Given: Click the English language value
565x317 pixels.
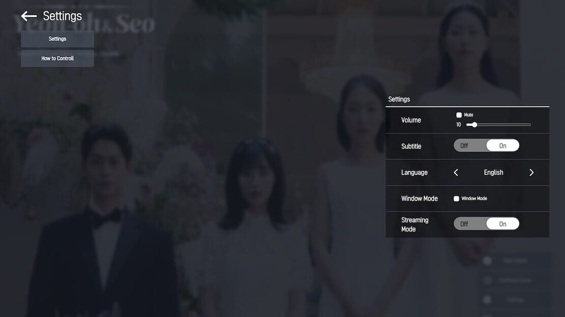Looking at the screenshot, I should tap(493, 173).
